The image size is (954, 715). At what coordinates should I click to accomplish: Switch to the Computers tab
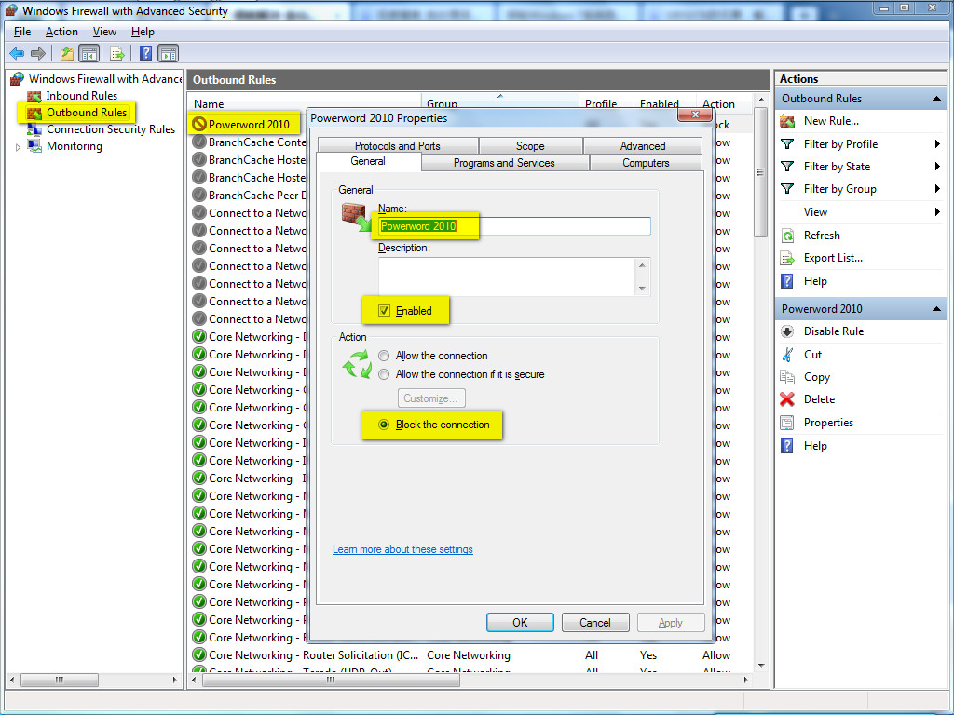coord(646,163)
